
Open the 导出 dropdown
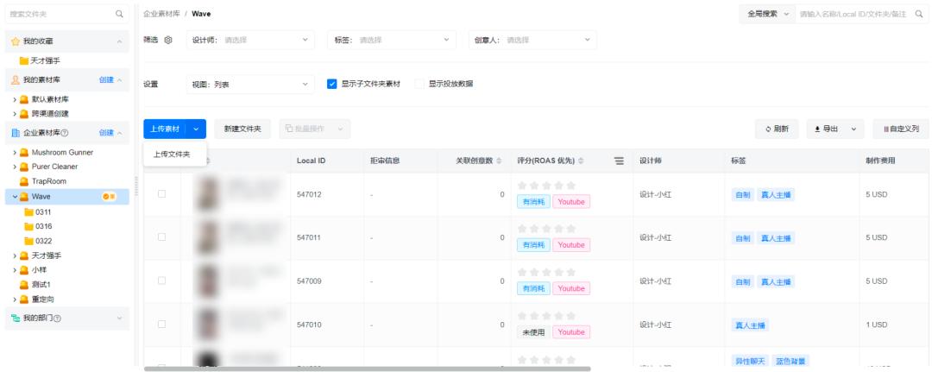[x=835, y=129]
